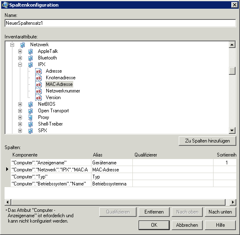This screenshot has width=240, height=235.
Task: Click the tree scrollbar down arrow
Action: coord(232,131)
